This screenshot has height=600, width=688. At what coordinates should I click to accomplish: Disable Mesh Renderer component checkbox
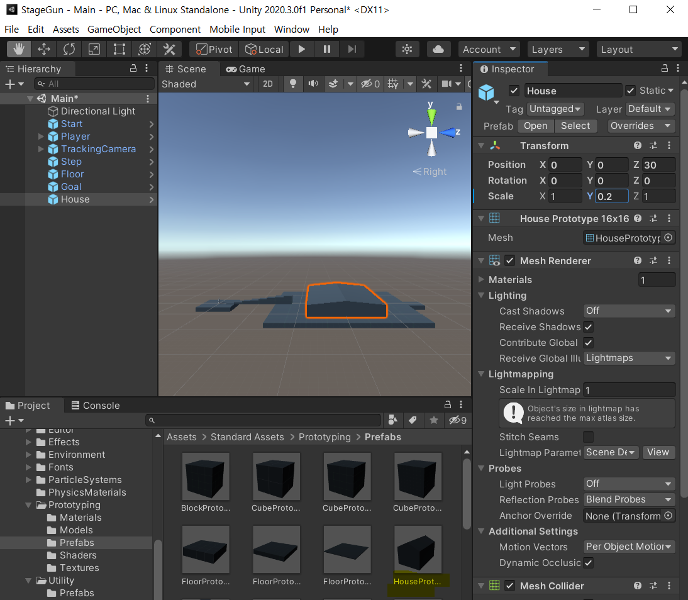point(509,261)
